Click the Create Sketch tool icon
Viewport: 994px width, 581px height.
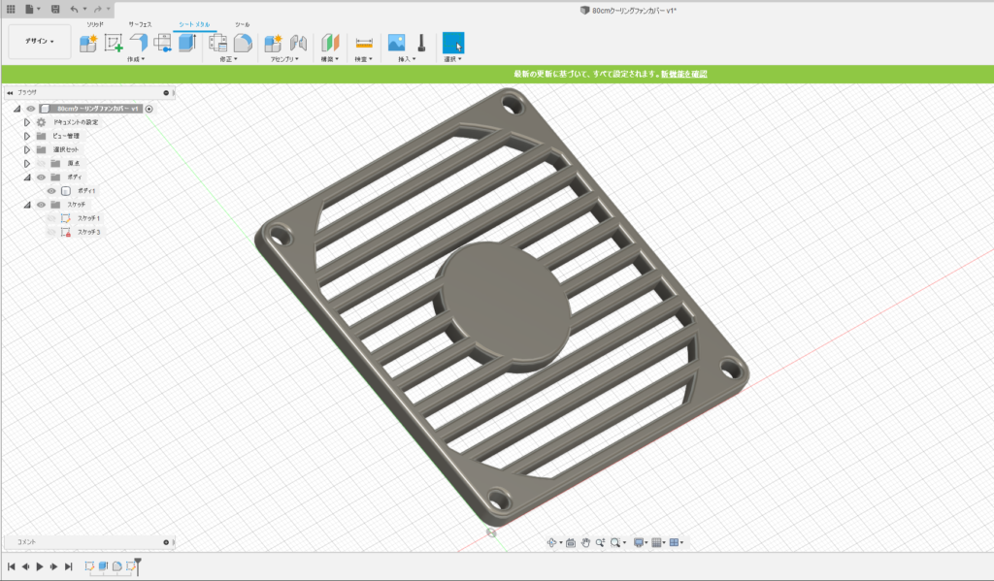(114, 43)
